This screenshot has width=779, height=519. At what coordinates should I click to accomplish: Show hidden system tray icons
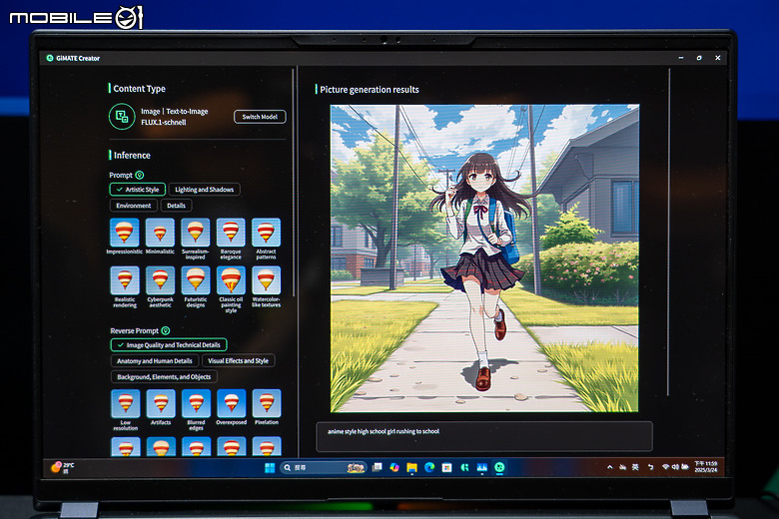pos(609,467)
